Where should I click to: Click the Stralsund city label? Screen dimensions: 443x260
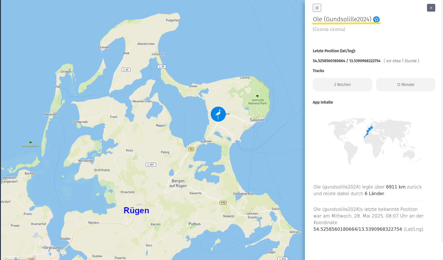52,248
